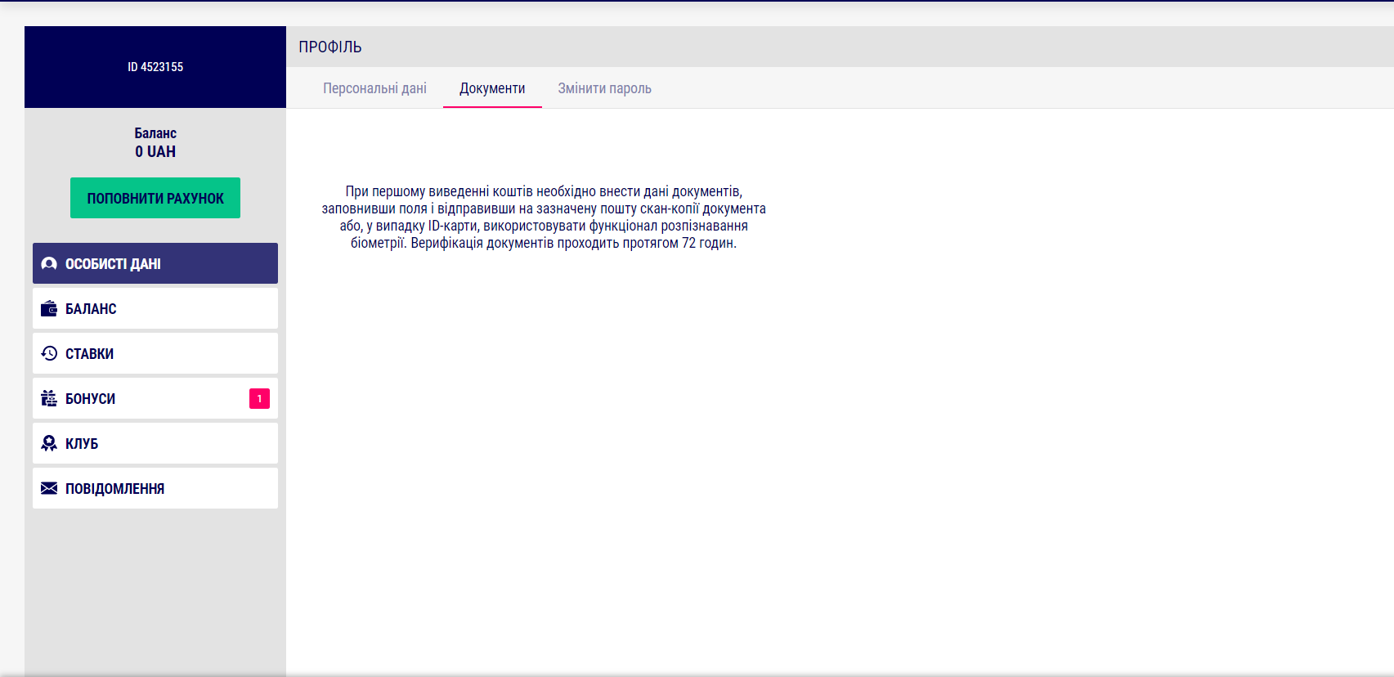Go to the Баланс sidebar menu item
Screen dimensions: 1394x677
(x=155, y=308)
